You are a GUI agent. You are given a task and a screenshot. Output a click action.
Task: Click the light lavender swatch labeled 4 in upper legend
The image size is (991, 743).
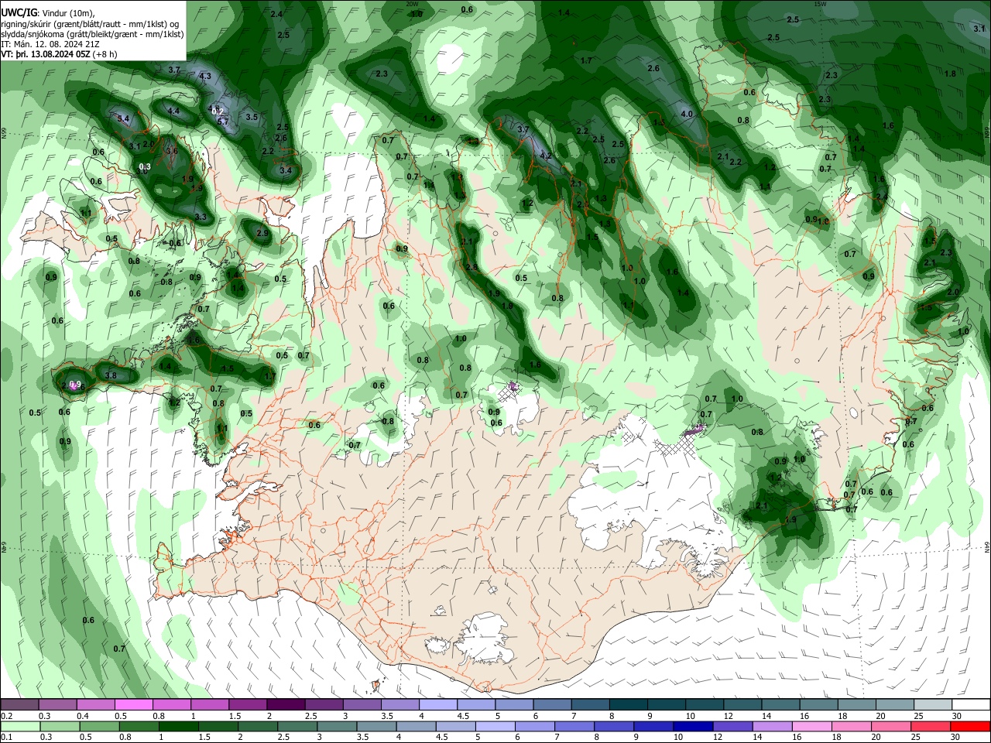(438, 704)
